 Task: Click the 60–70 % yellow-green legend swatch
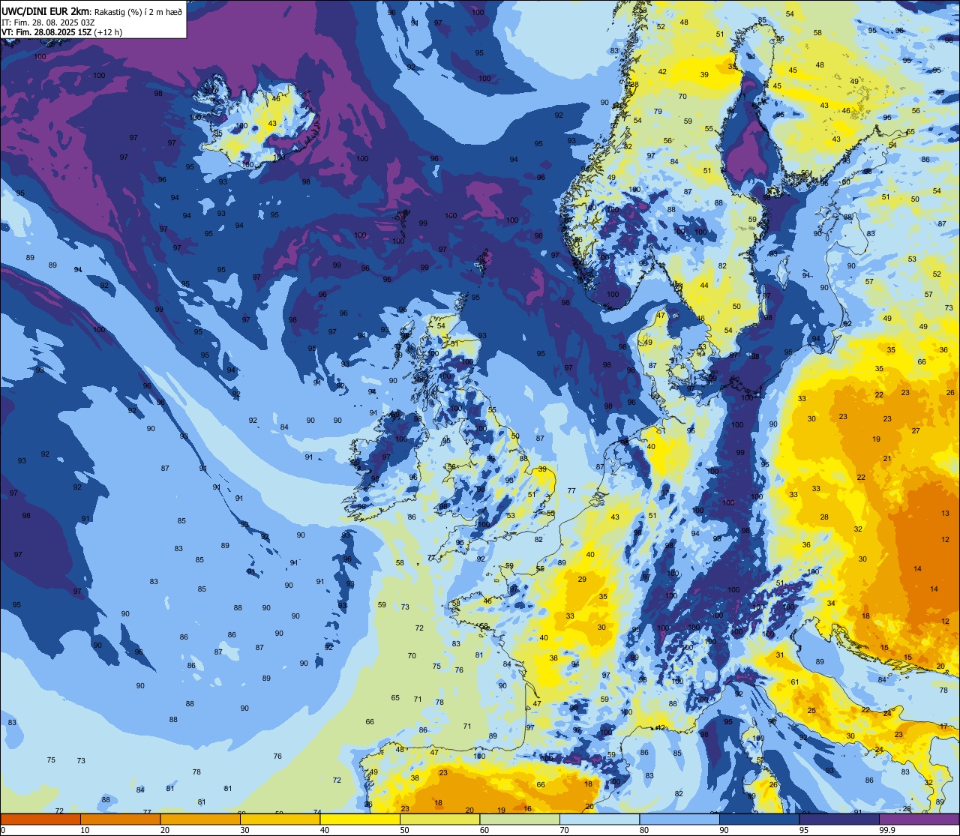click(520, 819)
